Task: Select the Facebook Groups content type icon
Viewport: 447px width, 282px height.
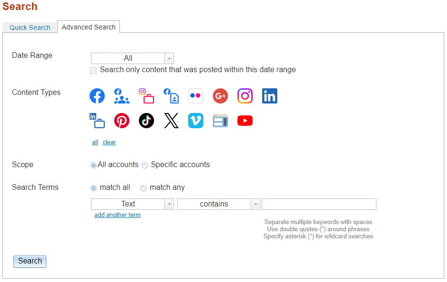Action: click(x=122, y=96)
